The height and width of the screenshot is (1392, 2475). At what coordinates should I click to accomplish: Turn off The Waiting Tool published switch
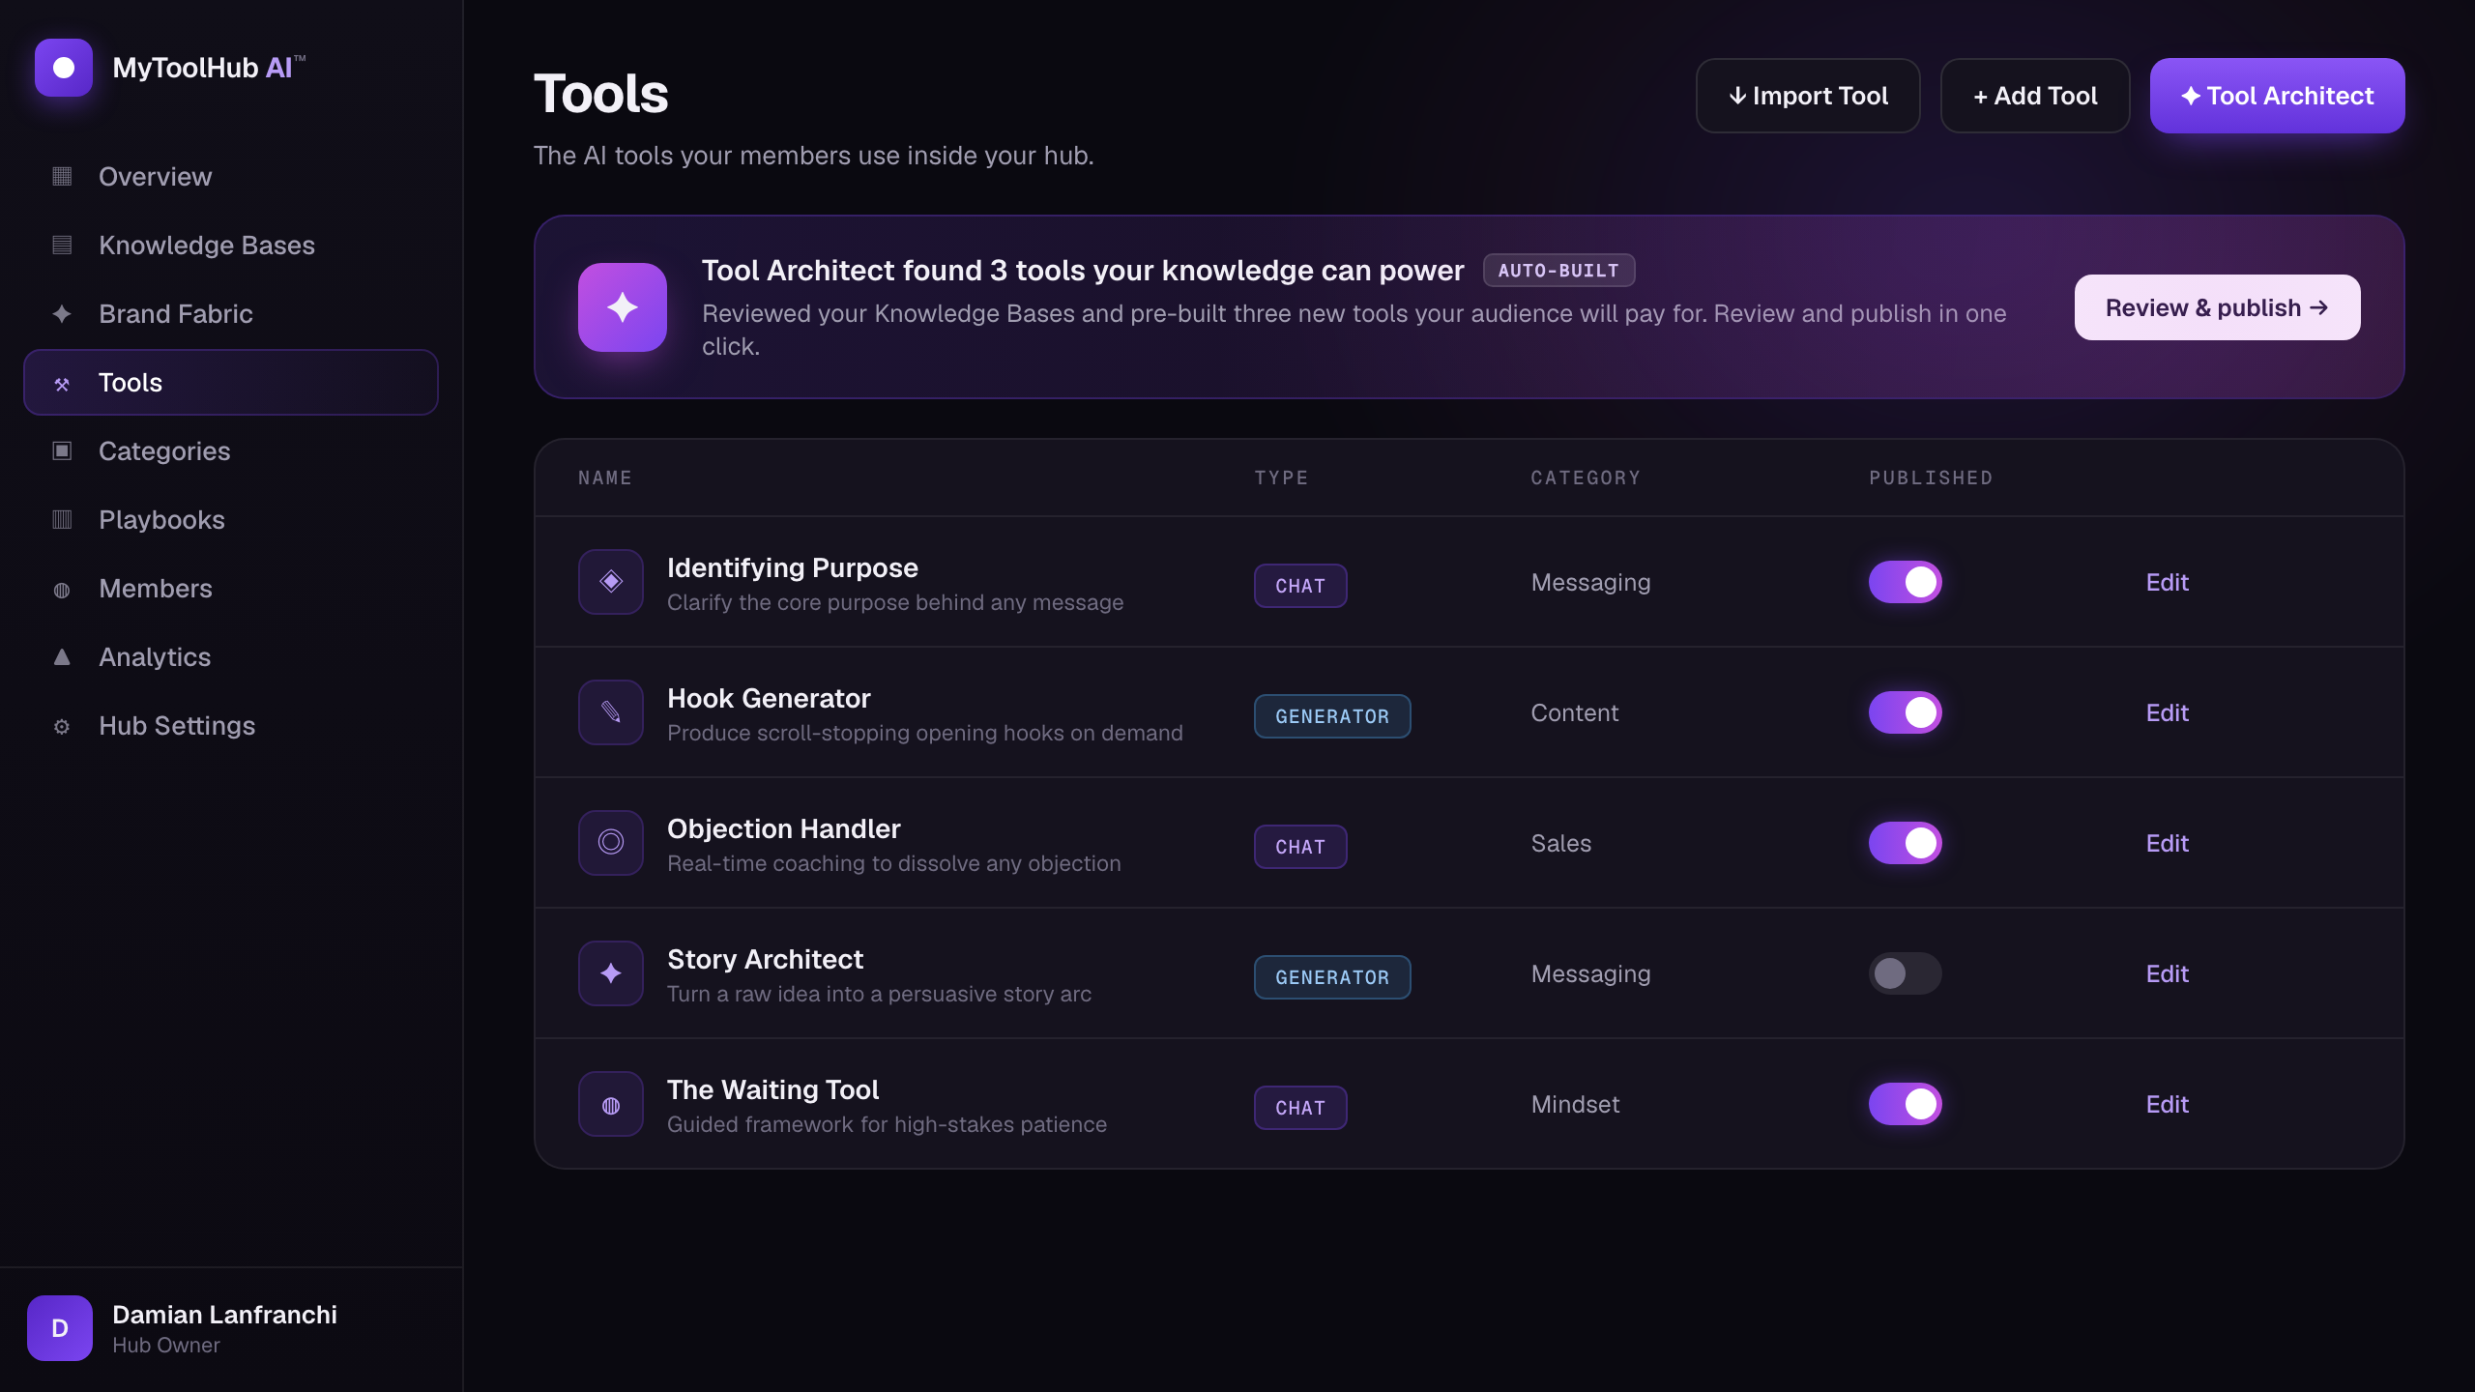point(1905,1104)
